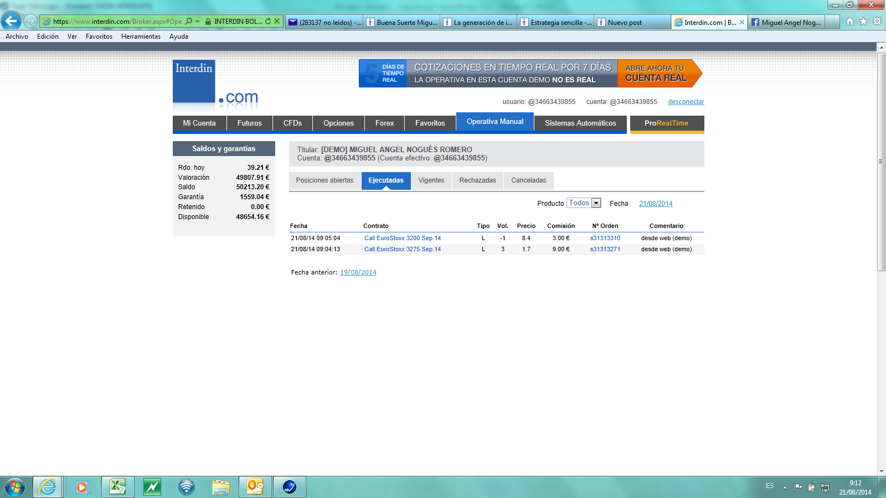Viewport: 886px width, 498px height.
Task: Open Sistemas Automáticos section
Action: pos(580,123)
